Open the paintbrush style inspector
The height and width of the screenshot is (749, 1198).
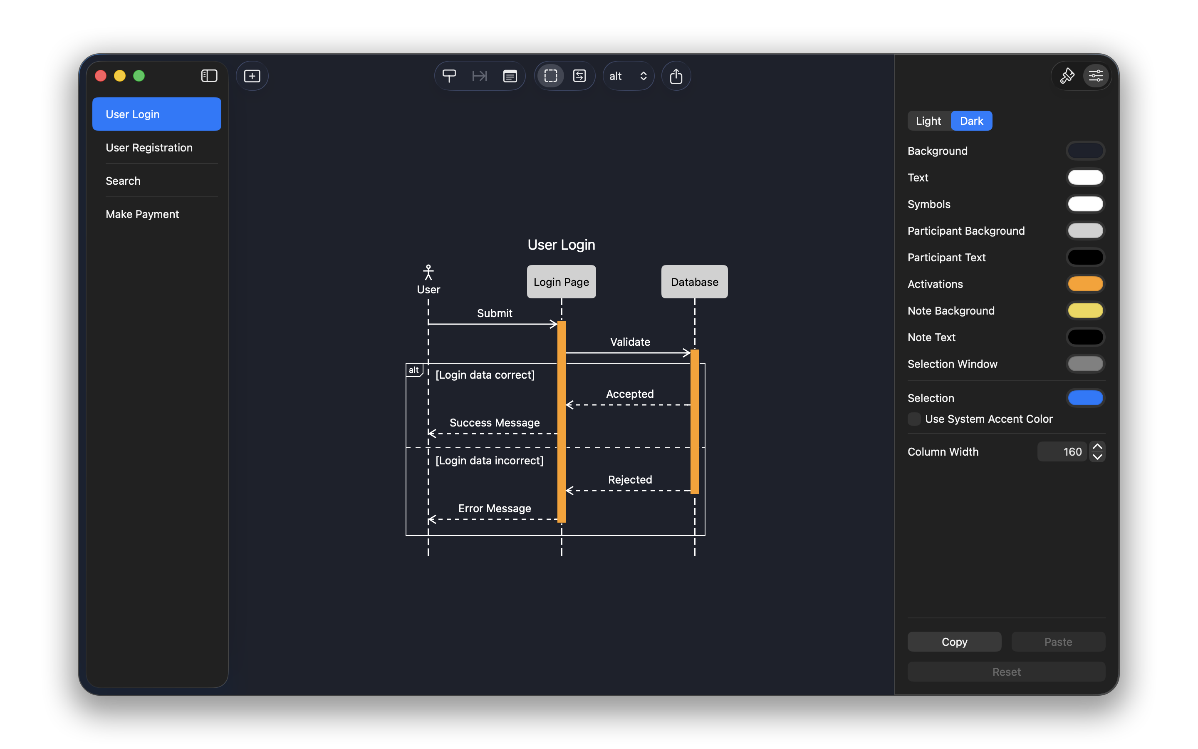tap(1067, 76)
